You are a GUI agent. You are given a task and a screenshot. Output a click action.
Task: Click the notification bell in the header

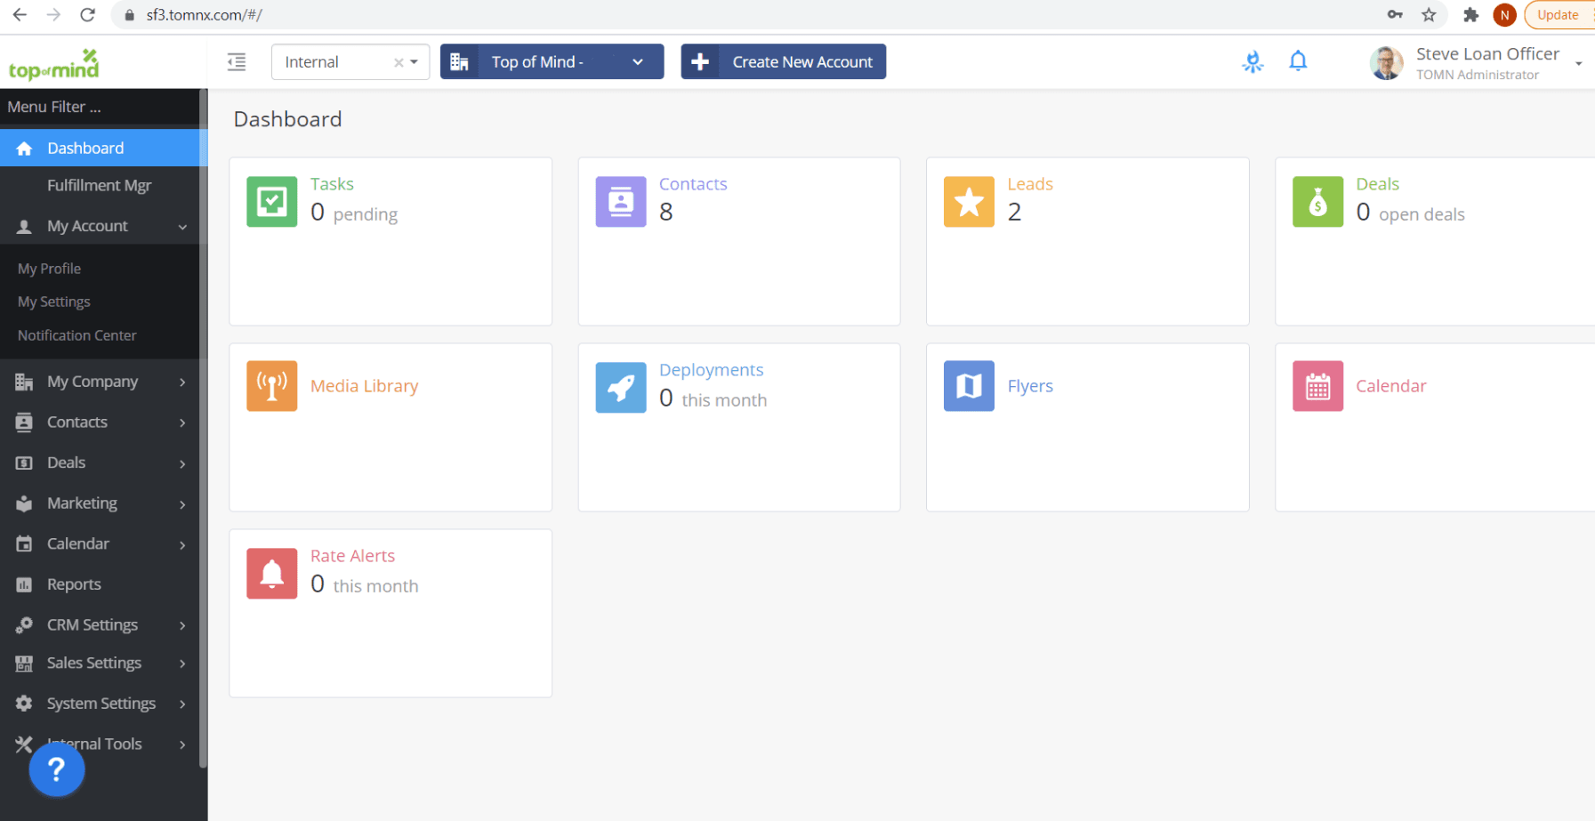(1298, 60)
